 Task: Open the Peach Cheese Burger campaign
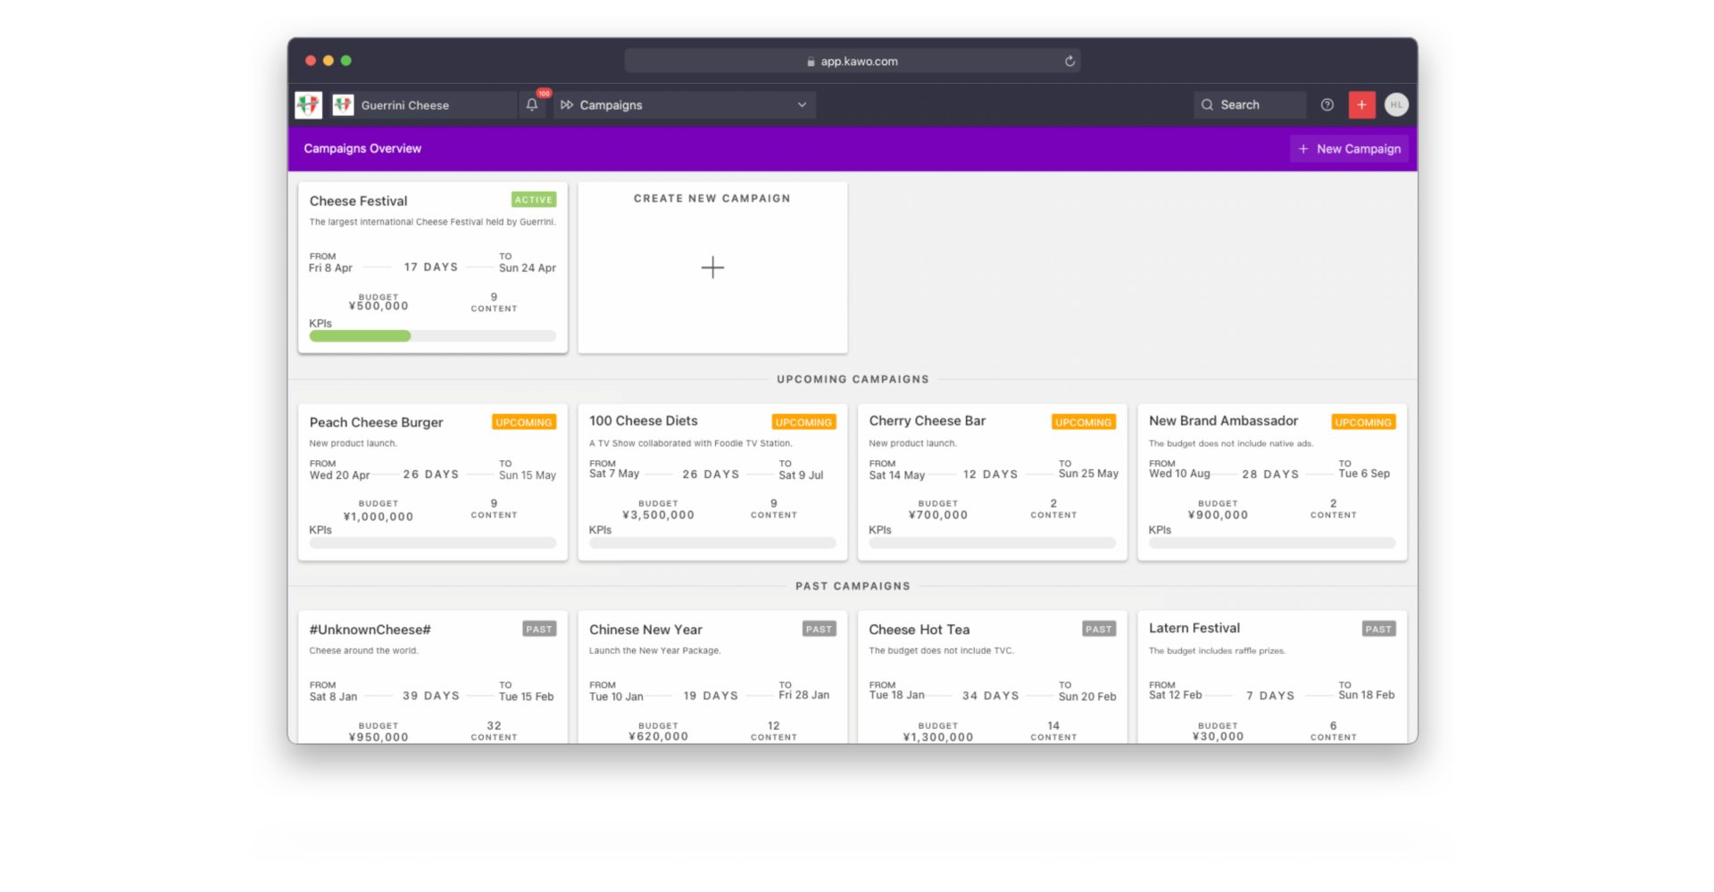point(433,483)
